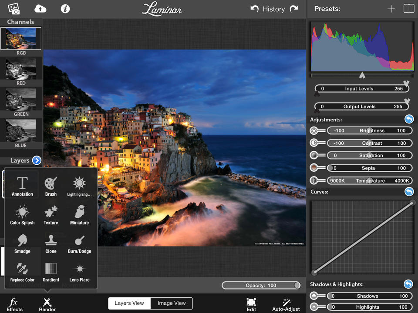Viewport: 418px width, 313px height.
Task: Open the Replace Color tool
Action: click(x=22, y=272)
